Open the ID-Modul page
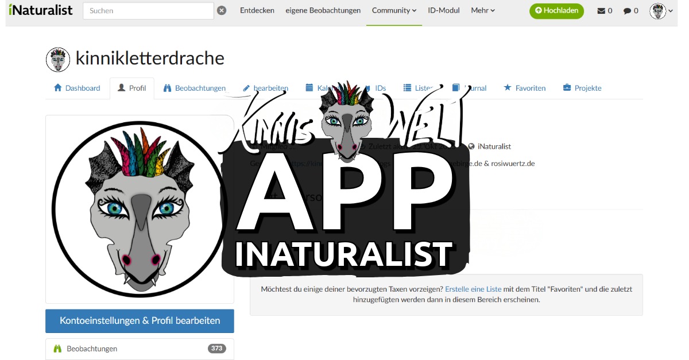 (443, 10)
